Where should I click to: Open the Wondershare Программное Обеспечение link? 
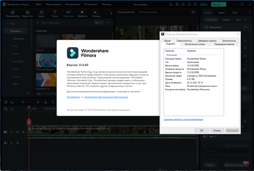(x=106, y=97)
